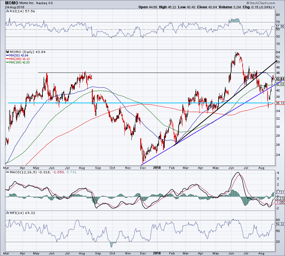This screenshot has width=285, height=256.
Task: Click 2018 on the price panel date axis
Action: click(x=157, y=168)
